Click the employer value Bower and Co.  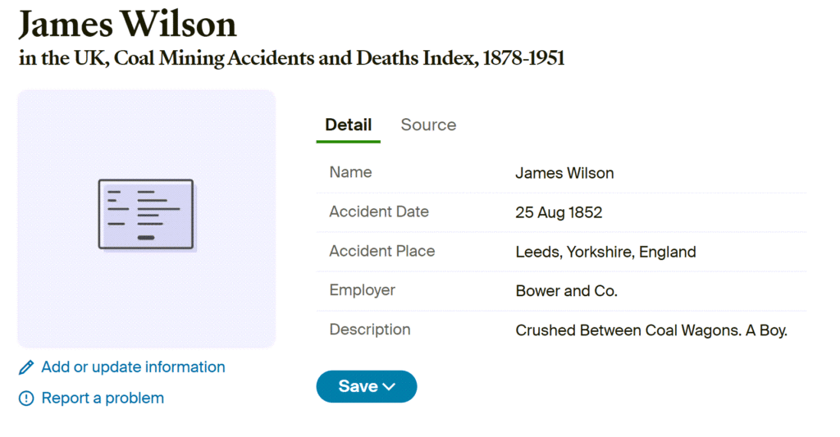click(566, 291)
